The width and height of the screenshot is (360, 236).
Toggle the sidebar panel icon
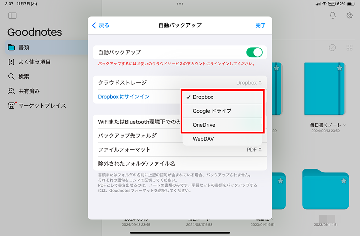(x=13, y=16)
